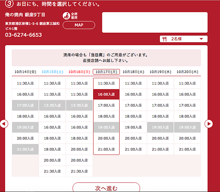This screenshot has height=192, width=220.
Task: Pick 18:00入店 on 10月14日
Action: pyautogui.click(x=25, y=116)
